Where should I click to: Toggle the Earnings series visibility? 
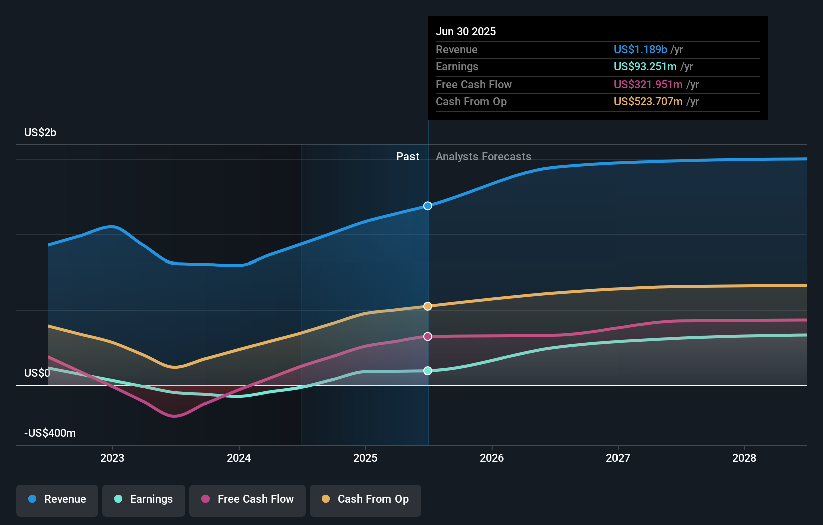(143, 499)
